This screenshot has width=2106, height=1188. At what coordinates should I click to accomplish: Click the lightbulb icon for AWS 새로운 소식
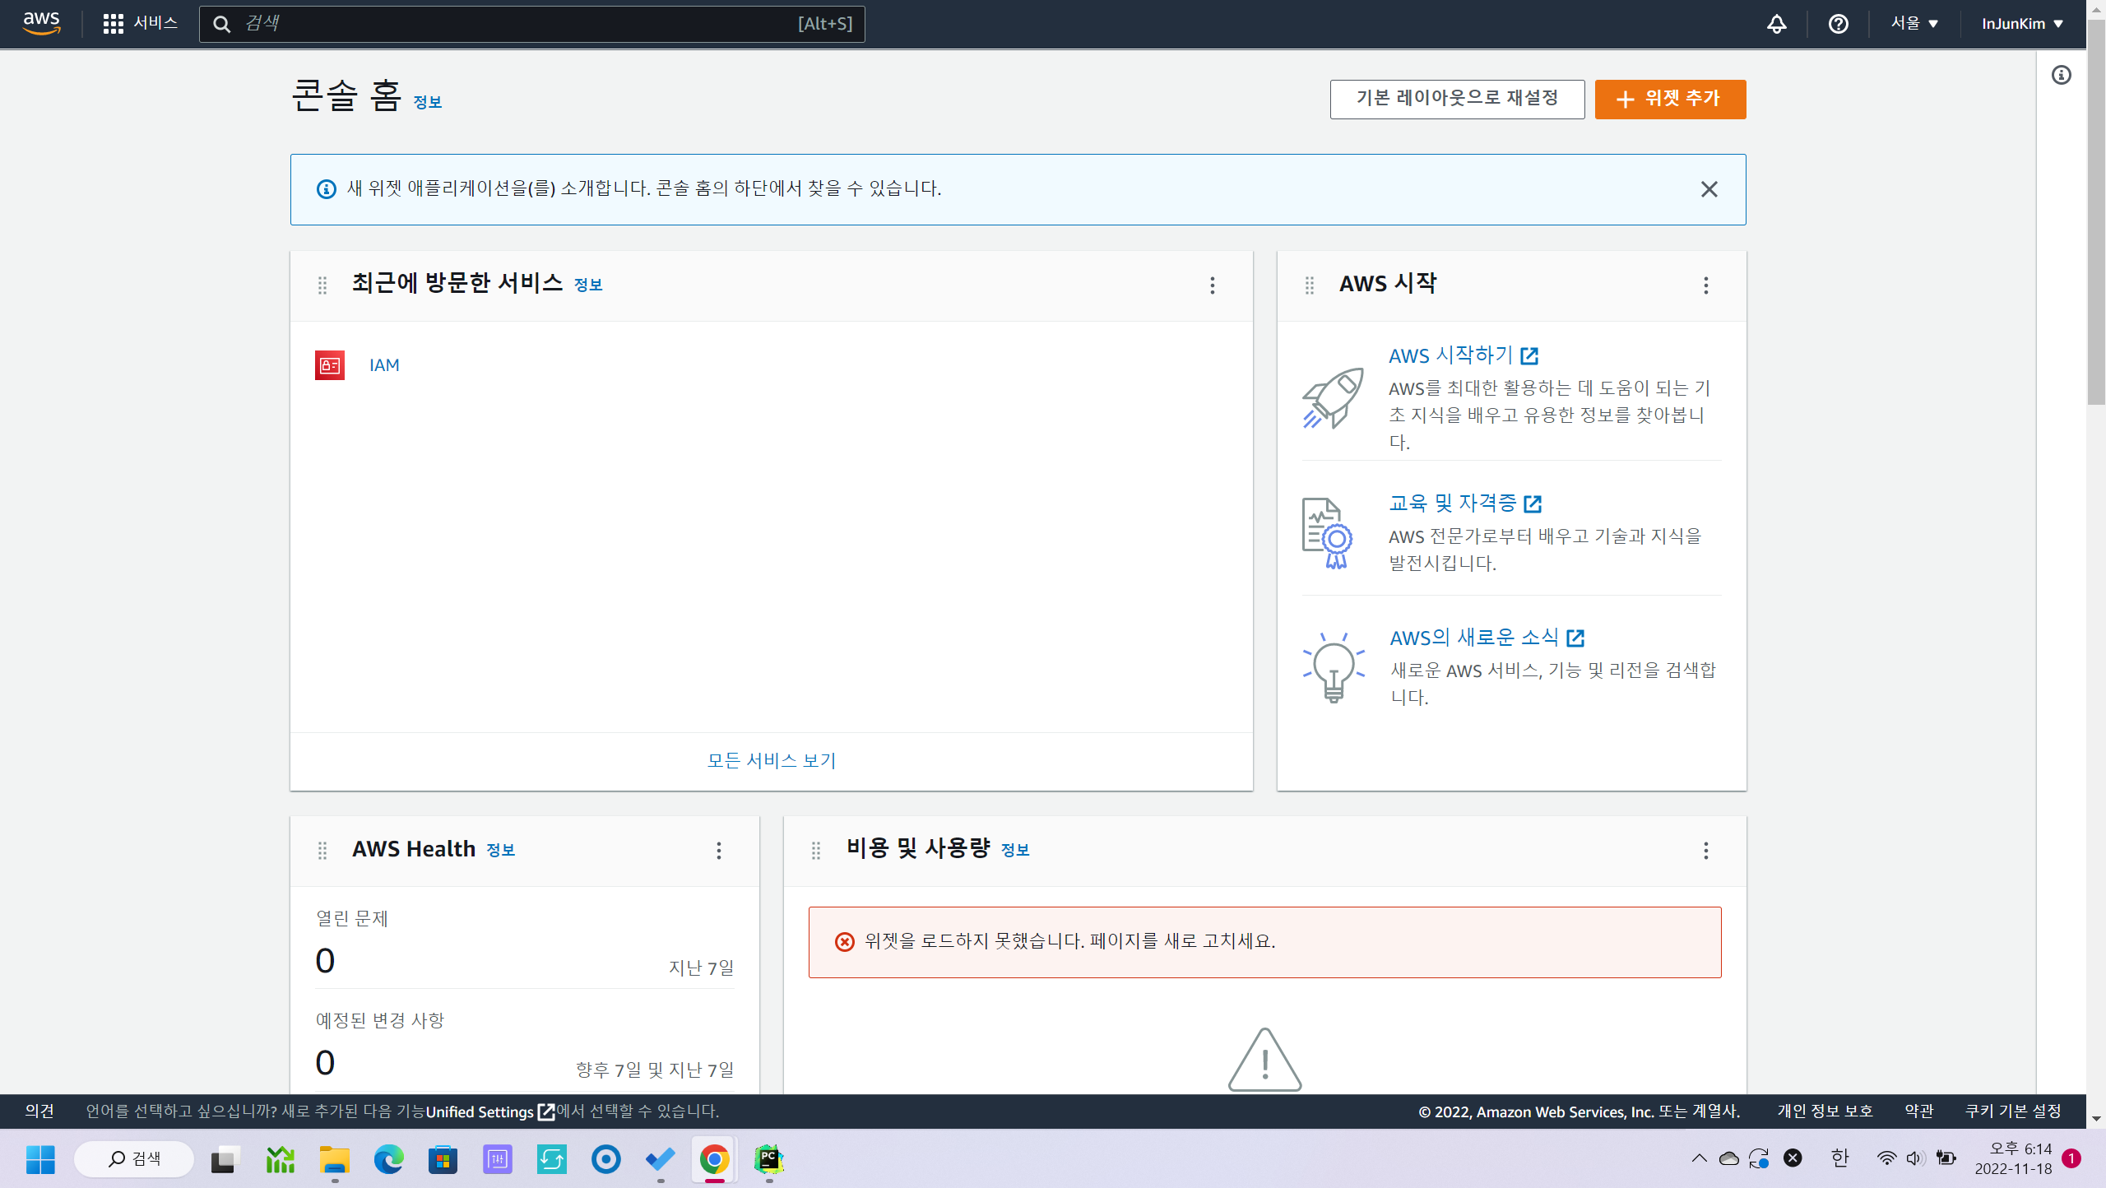[1334, 667]
